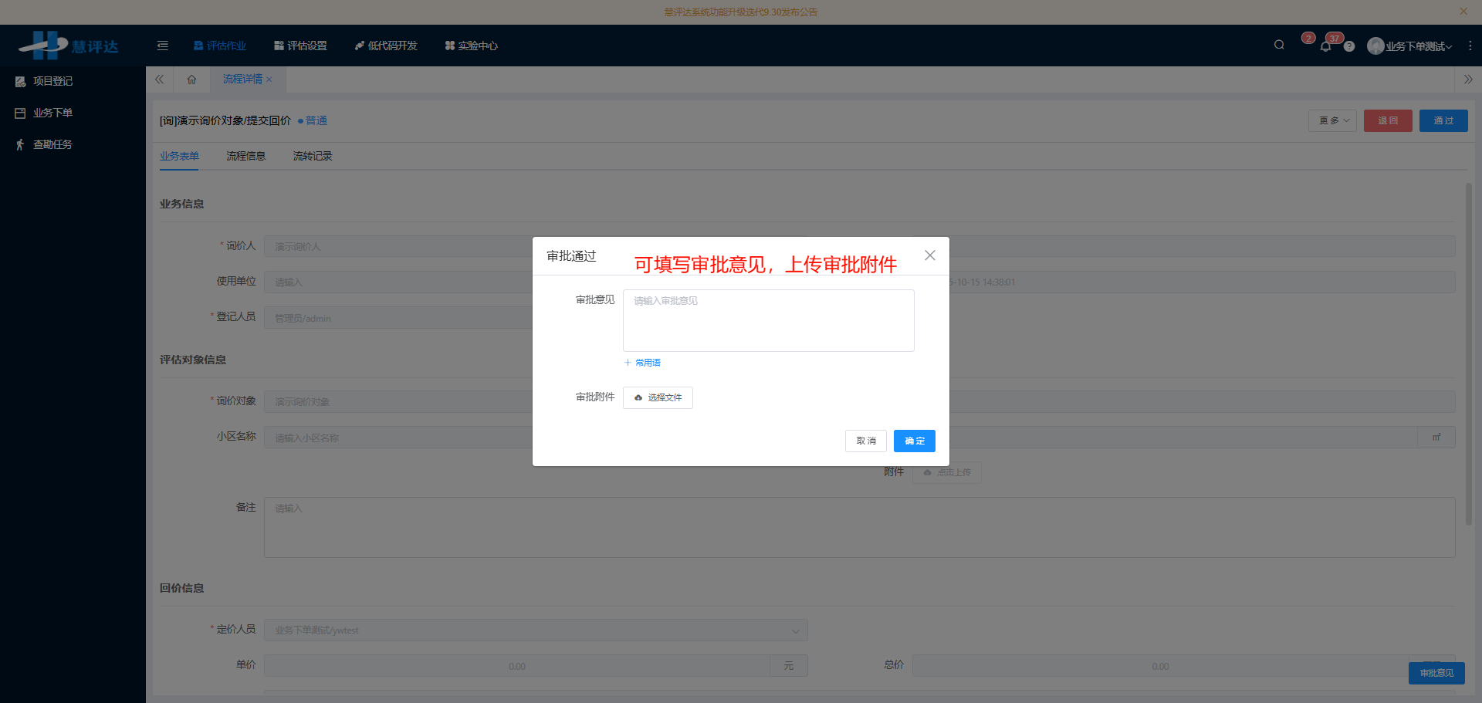Open the search magnifier icon
Screen dimensions: 1482x703
[x=1279, y=45]
